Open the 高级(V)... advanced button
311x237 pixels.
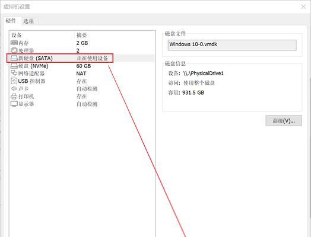click(x=284, y=121)
